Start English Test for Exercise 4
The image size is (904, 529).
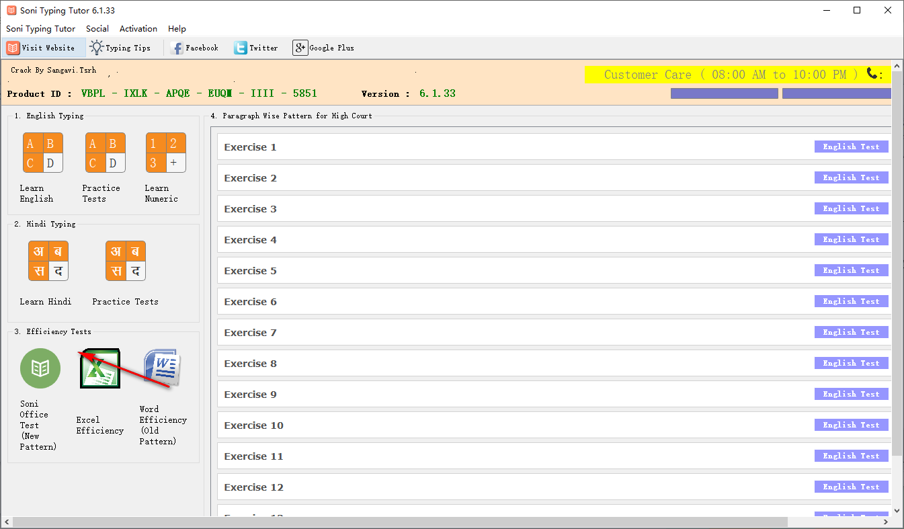(x=851, y=239)
